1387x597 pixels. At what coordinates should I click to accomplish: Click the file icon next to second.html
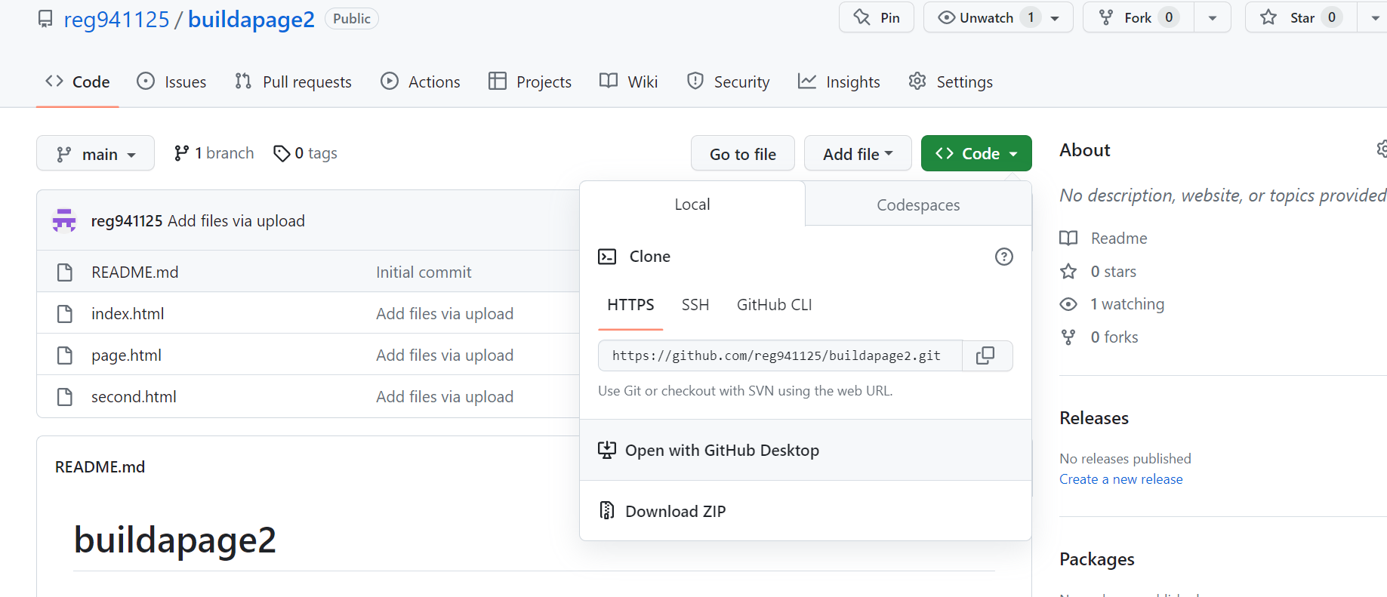tap(65, 396)
